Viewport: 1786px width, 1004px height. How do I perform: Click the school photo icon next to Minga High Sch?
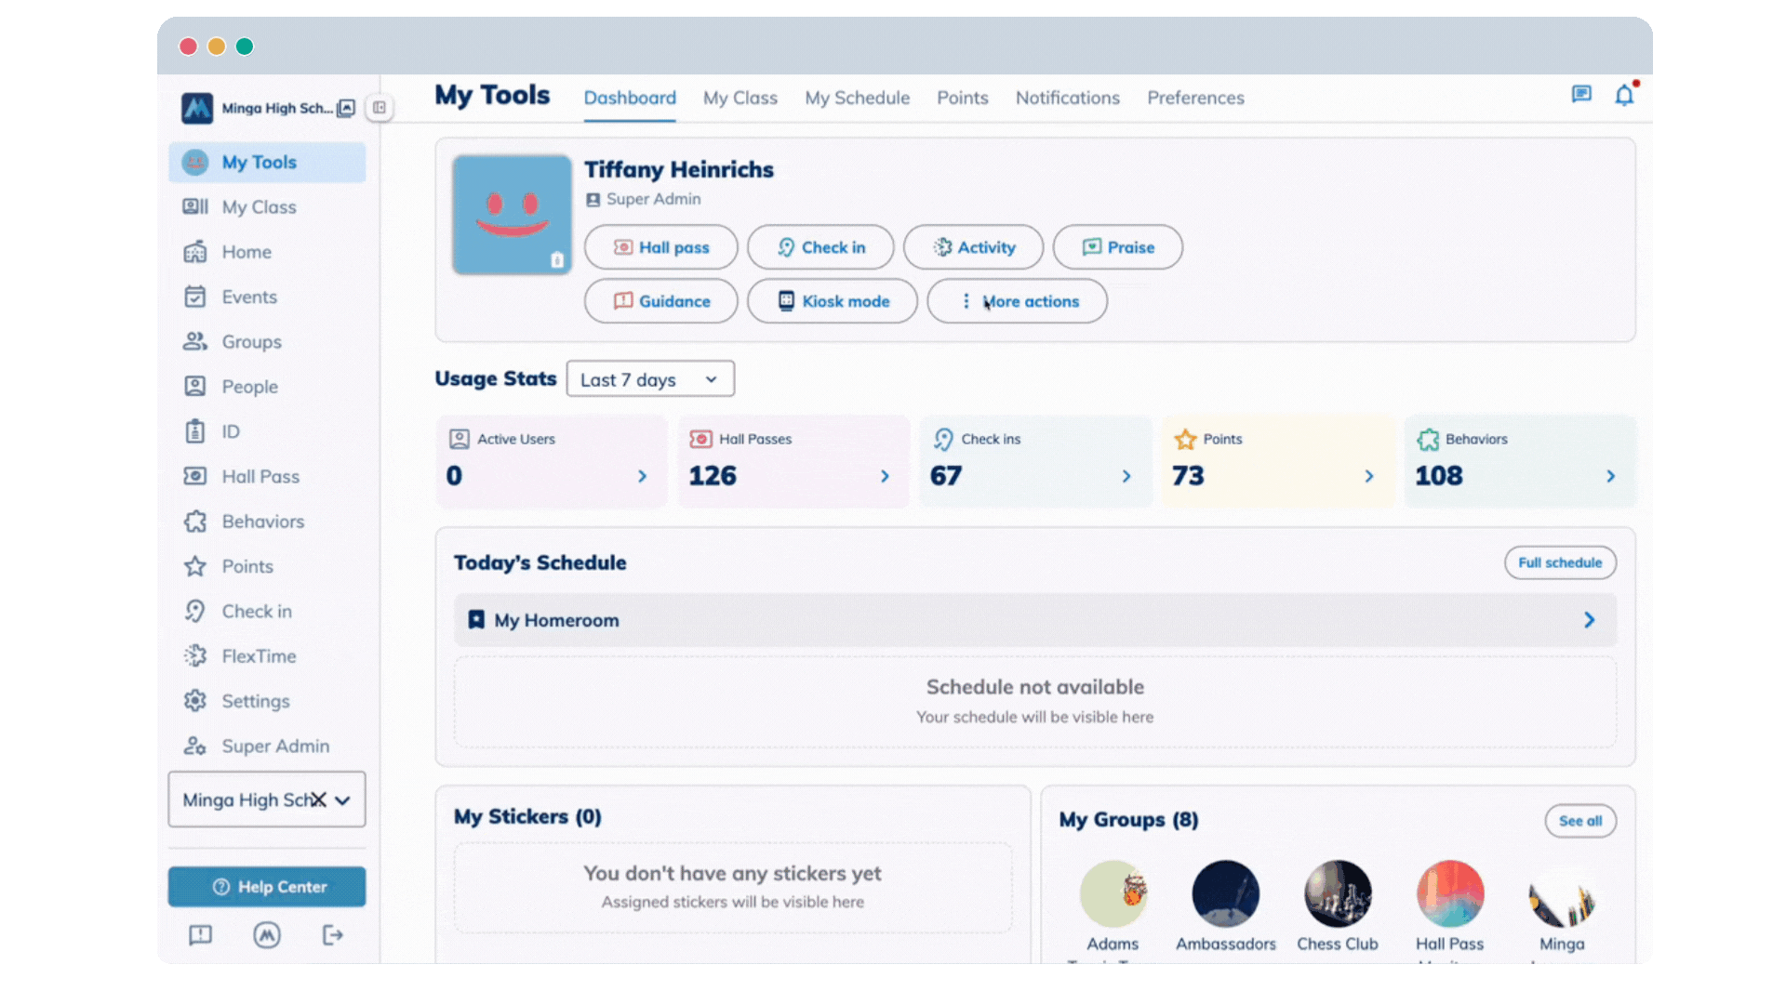[346, 108]
